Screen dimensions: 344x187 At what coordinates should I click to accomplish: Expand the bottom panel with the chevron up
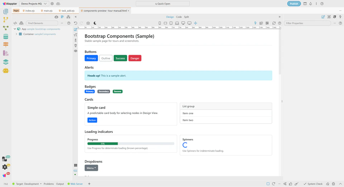(x=340, y=184)
